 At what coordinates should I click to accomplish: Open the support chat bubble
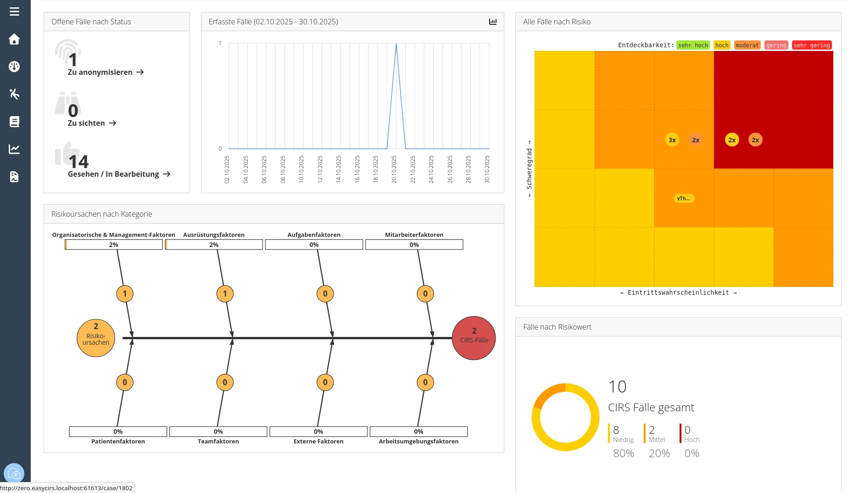14,473
